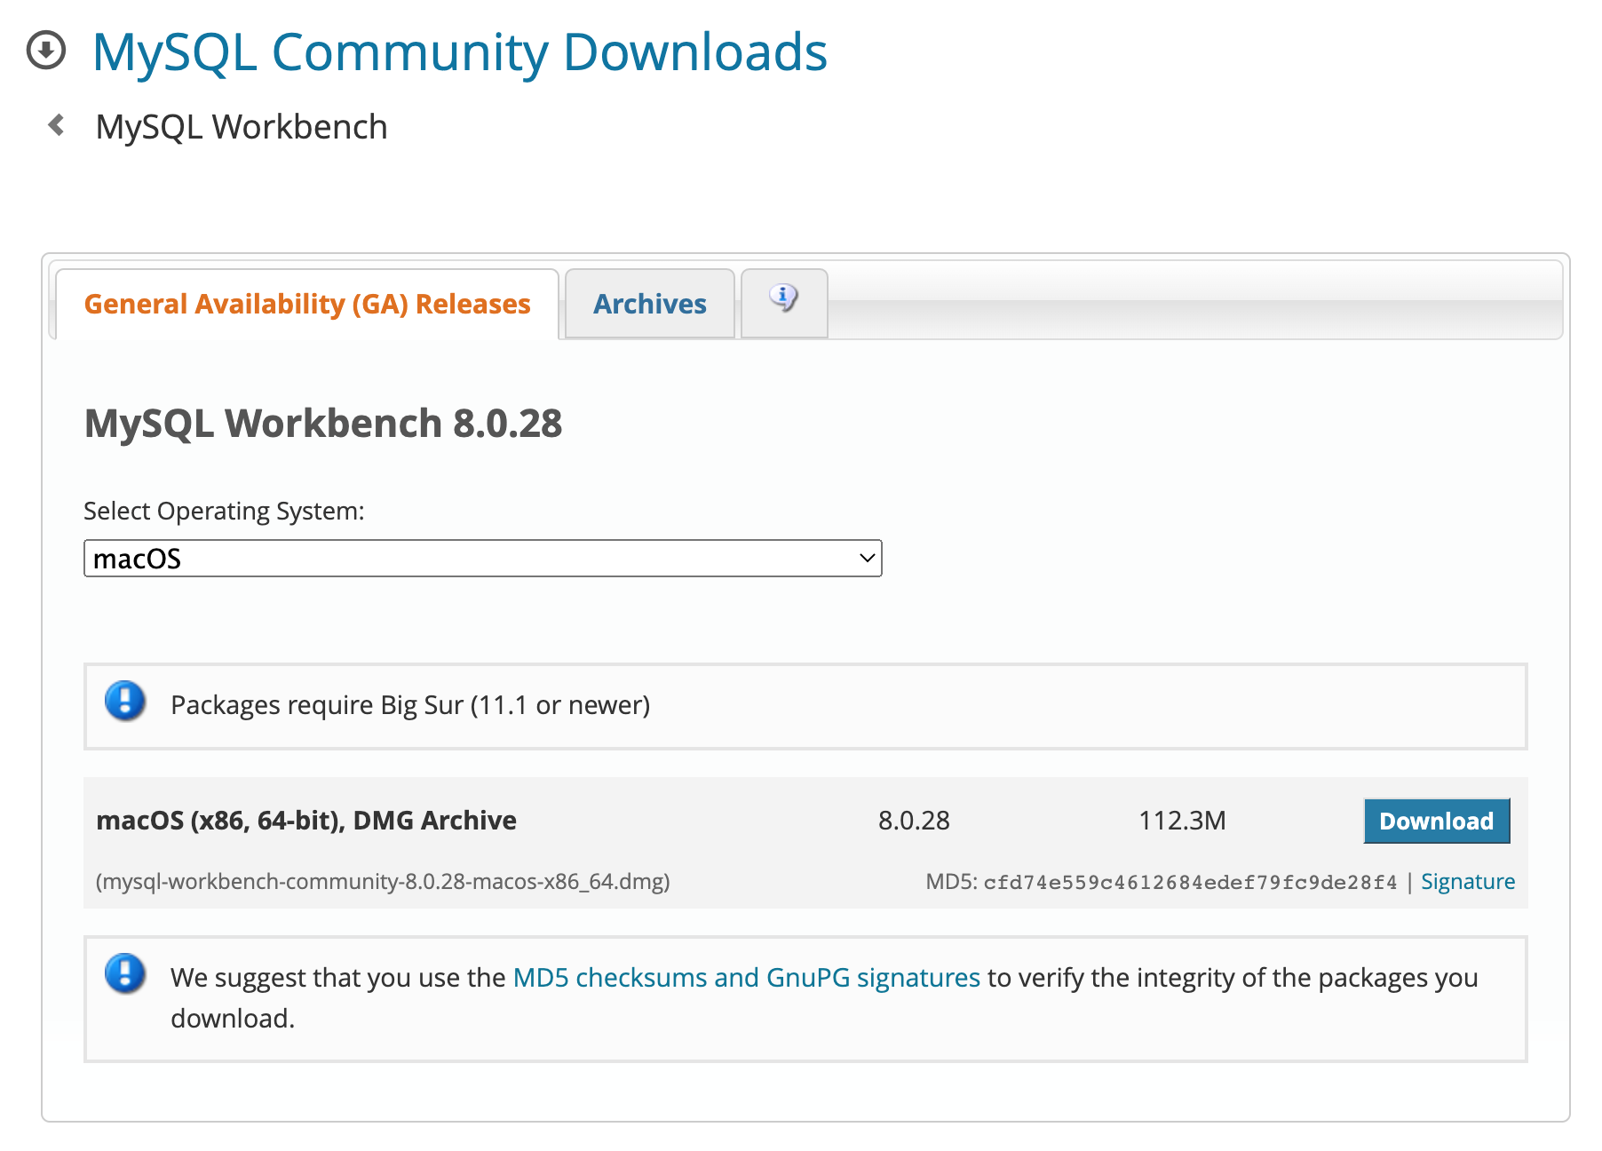Click macOS (x86, 64-bit), DMG Archive title

click(x=306, y=820)
